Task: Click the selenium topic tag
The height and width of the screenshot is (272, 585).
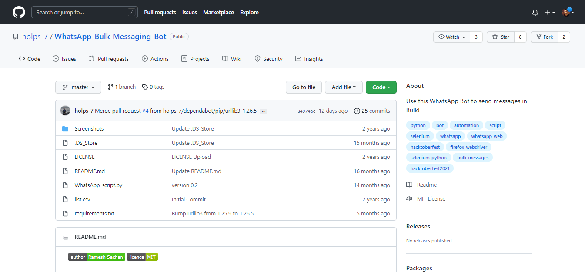Action: click(420, 136)
